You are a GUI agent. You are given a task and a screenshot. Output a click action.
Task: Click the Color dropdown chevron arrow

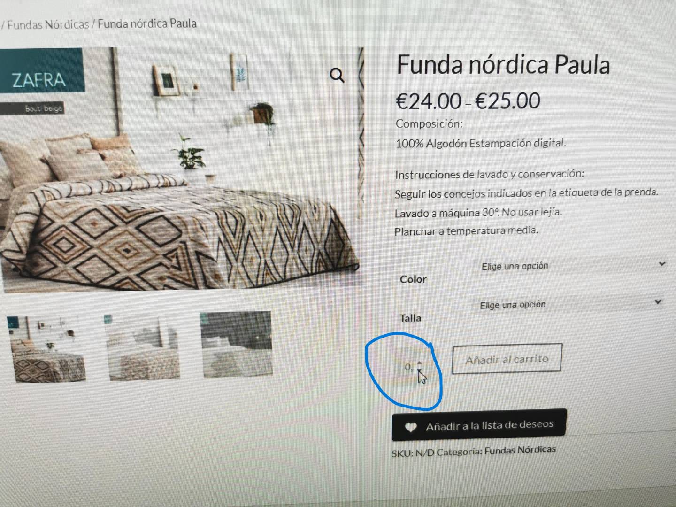coord(662,264)
